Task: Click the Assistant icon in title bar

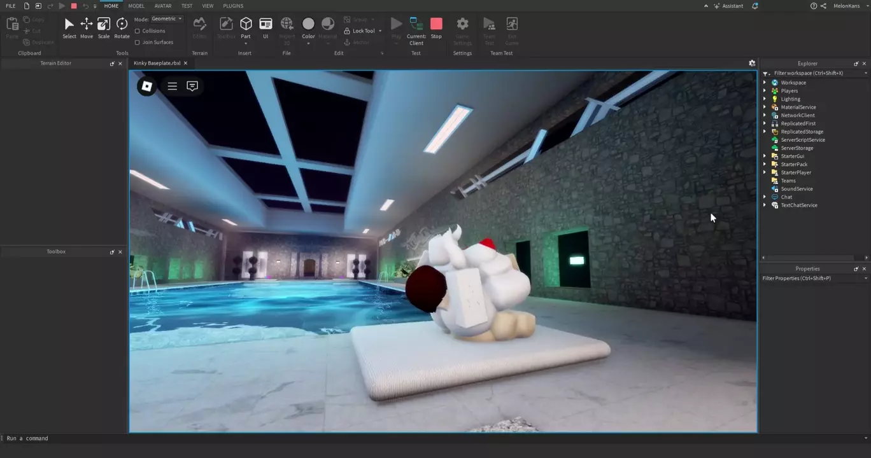Action: (x=728, y=6)
